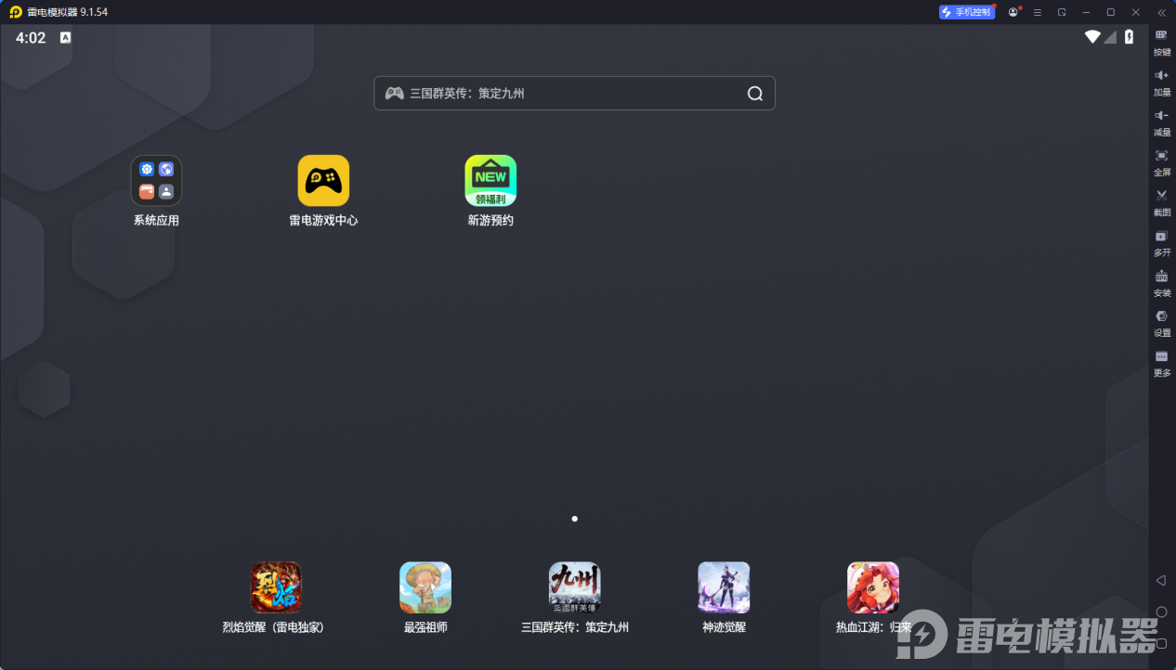Open the 多开 multi-instance manager
This screenshot has height=670, width=1176.
pyautogui.click(x=1161, y=242)
